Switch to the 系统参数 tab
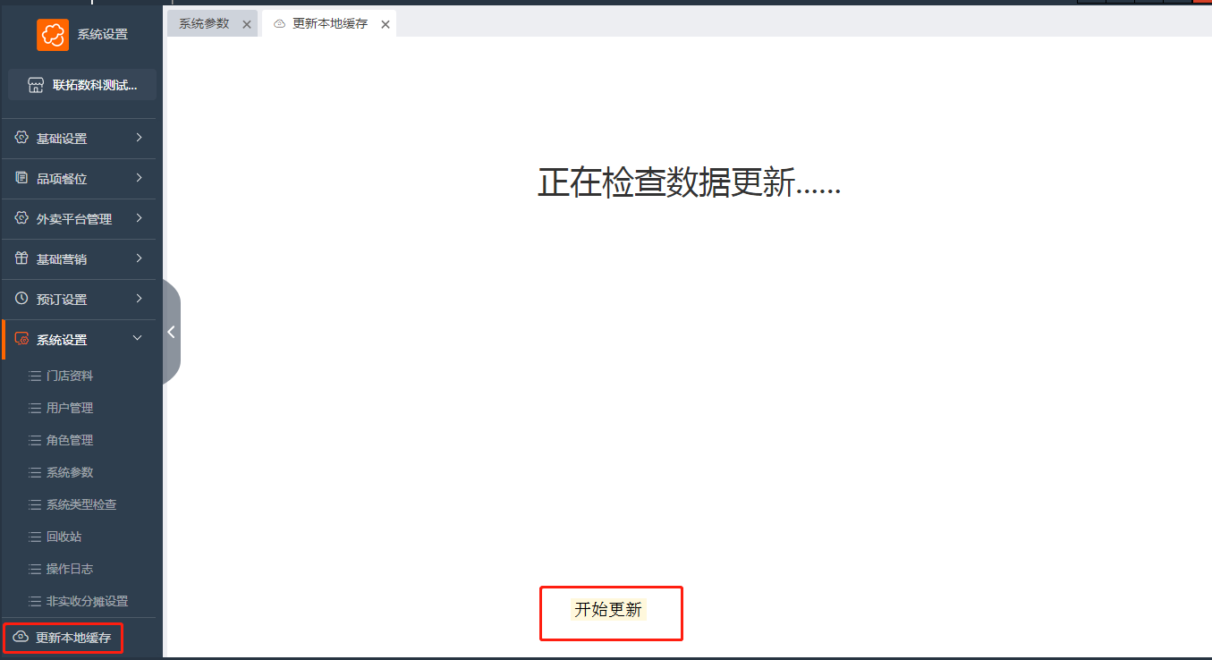Image resolution: width=1212 pixels, height=660 pixels. [x=204, y=24]
